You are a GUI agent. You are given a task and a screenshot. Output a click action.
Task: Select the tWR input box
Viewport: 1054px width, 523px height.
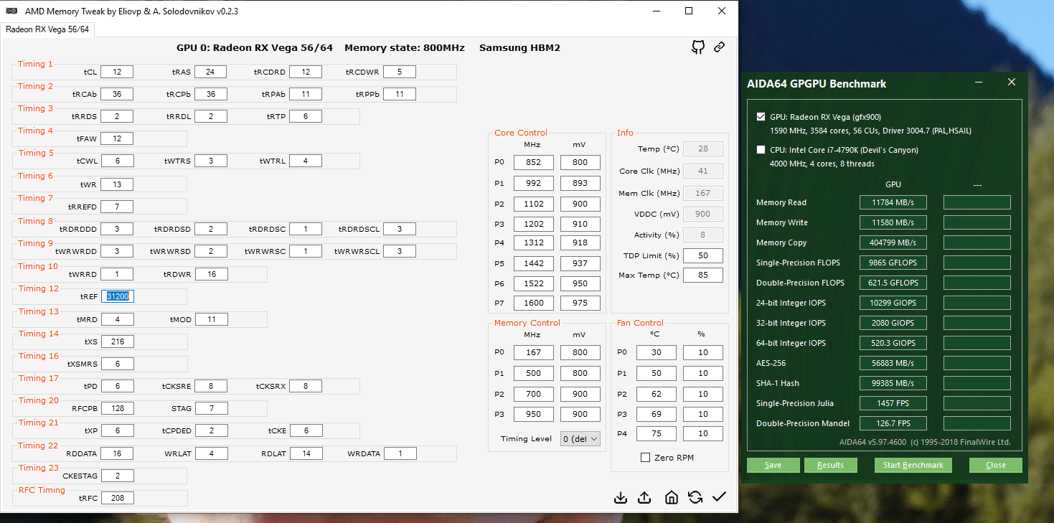(x=117, y=184)
